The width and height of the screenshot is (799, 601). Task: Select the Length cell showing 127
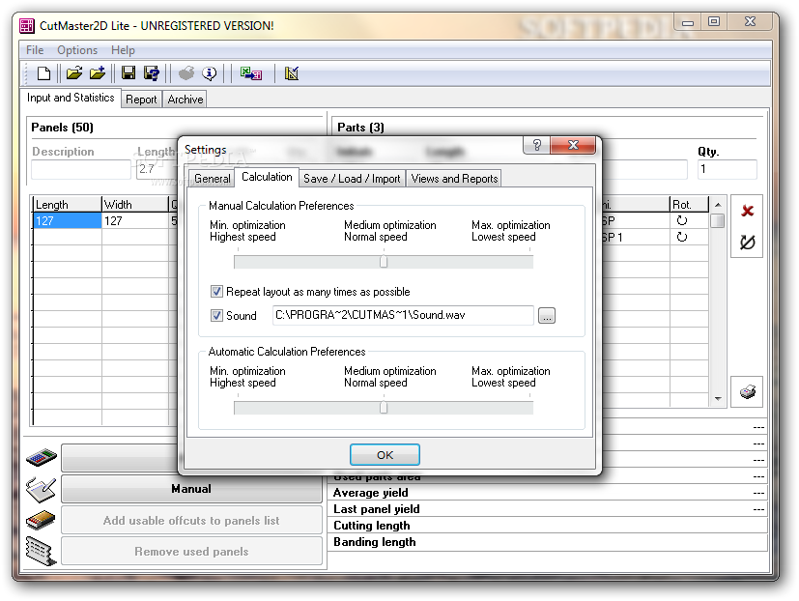(67, 220)
